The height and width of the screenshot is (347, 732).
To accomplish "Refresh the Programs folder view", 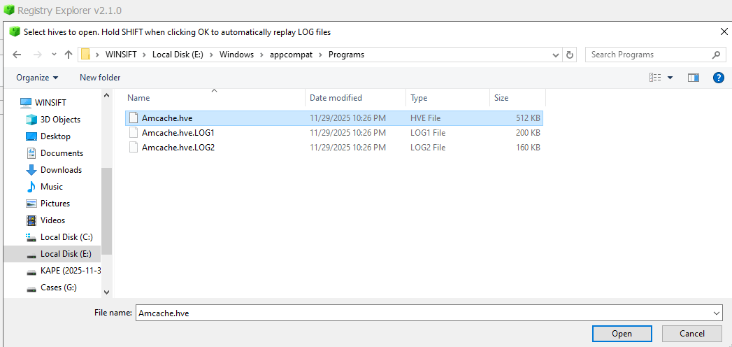I will pyautogui.click(x=570, y=55).
